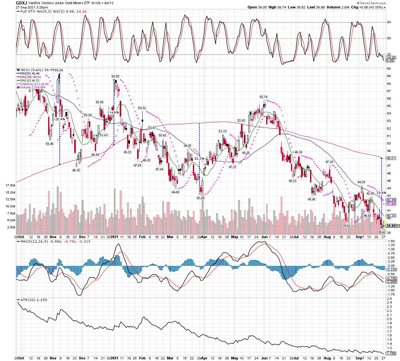The image size is (400, 361).
Task: Click the 43.24 March low label
Action: tap(200, 198)
